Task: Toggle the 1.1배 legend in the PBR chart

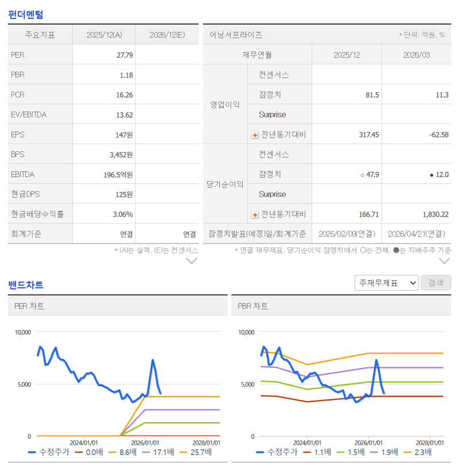Action: [x=317, y=452]
